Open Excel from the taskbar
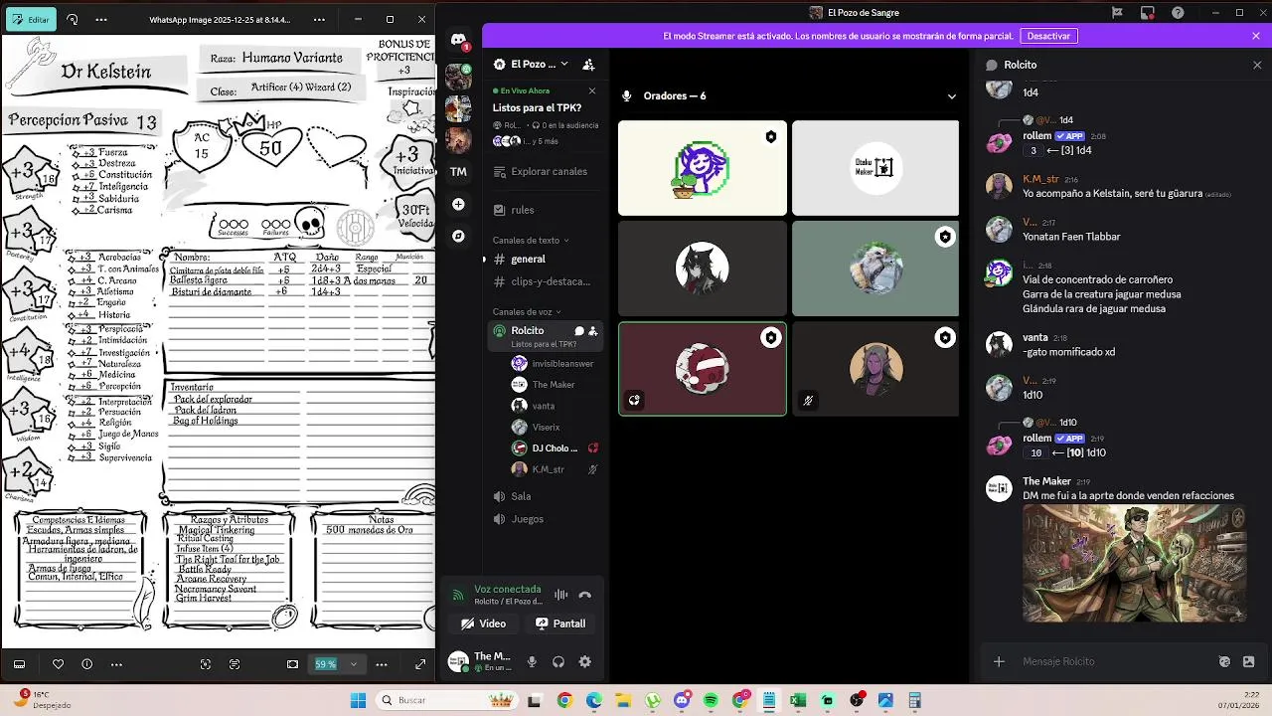 (798, 700)
